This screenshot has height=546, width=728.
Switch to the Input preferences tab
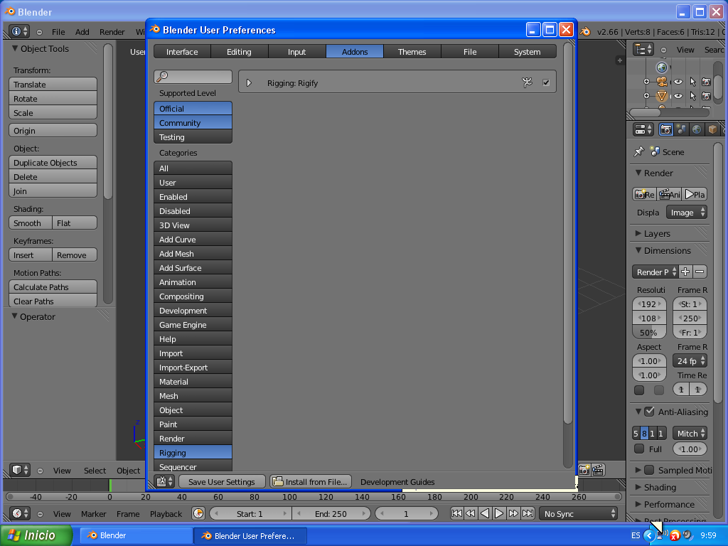click(x=296, y=51)
